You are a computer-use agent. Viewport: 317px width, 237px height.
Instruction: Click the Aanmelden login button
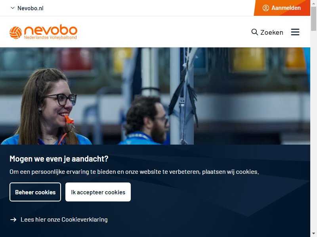[282, 8]
